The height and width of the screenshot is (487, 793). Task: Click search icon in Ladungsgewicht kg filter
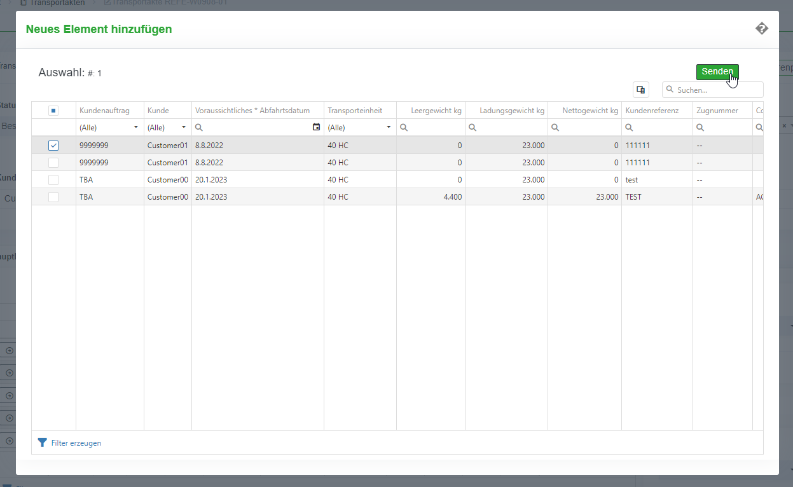click(x=472, y=127)
